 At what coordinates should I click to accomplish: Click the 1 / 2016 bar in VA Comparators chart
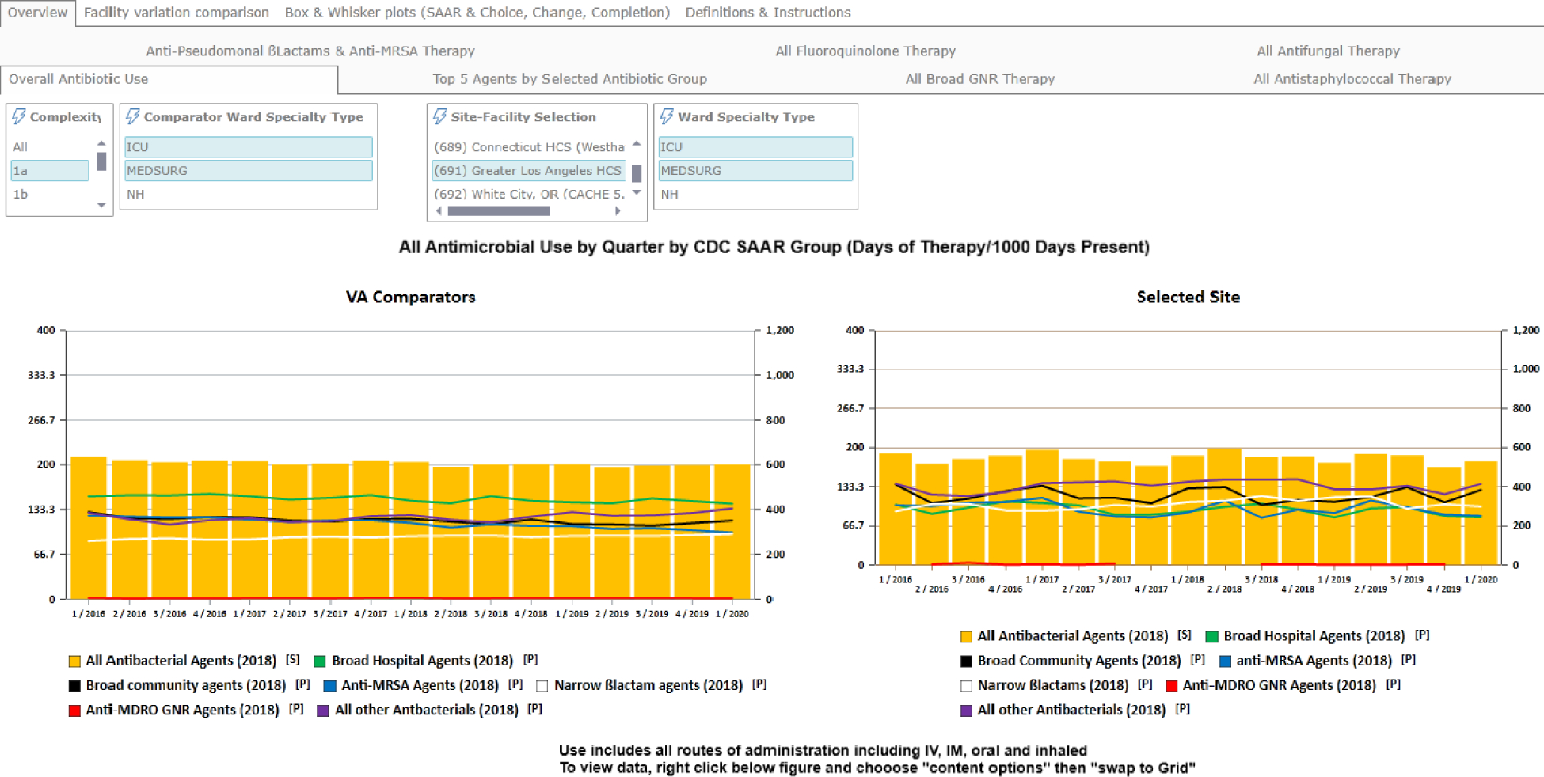coord(89,528)
